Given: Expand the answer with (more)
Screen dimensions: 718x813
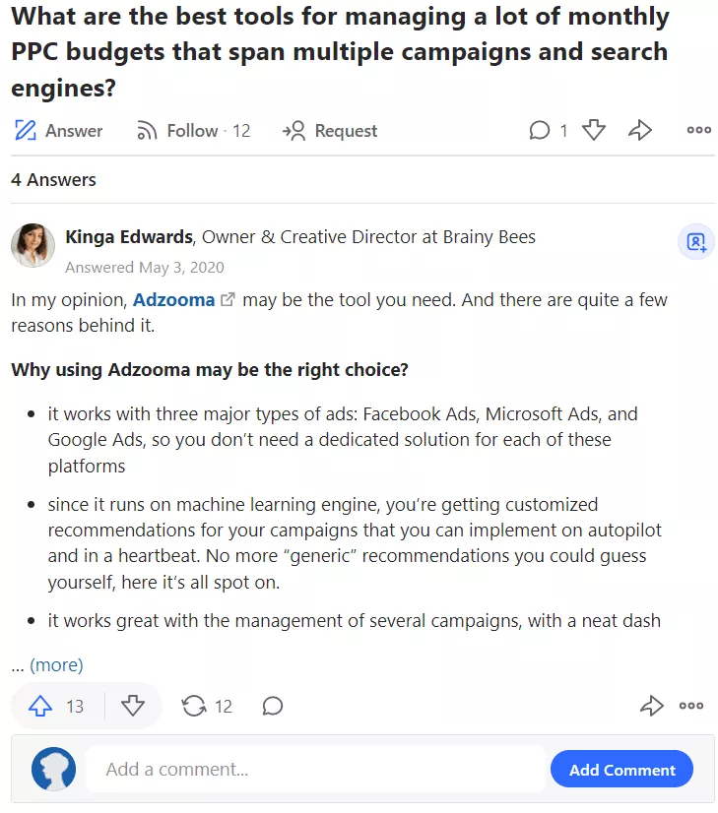Looking at the screenshot, I should tap(56, 664).
